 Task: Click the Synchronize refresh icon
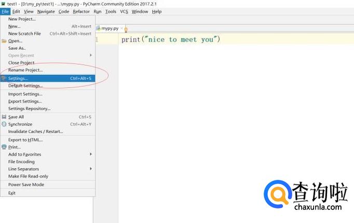click(x=4, y=124)
